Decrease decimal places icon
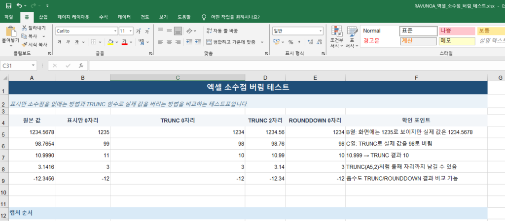The height and width of the screenshot is (221, 505). click(320, 42)
